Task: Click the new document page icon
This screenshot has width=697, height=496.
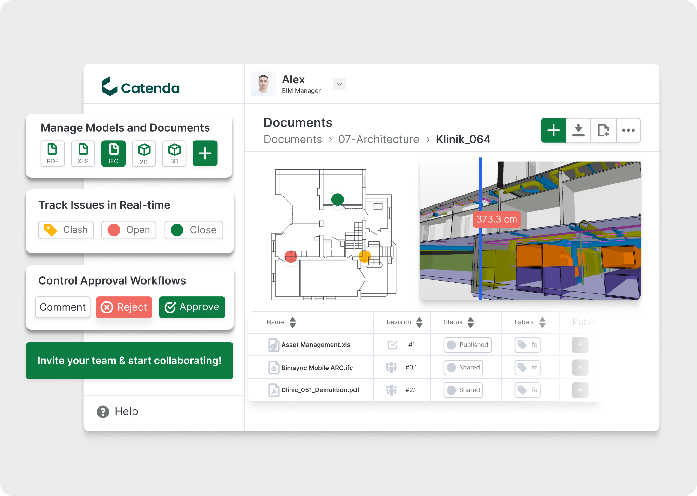Action: pos(603,130)
